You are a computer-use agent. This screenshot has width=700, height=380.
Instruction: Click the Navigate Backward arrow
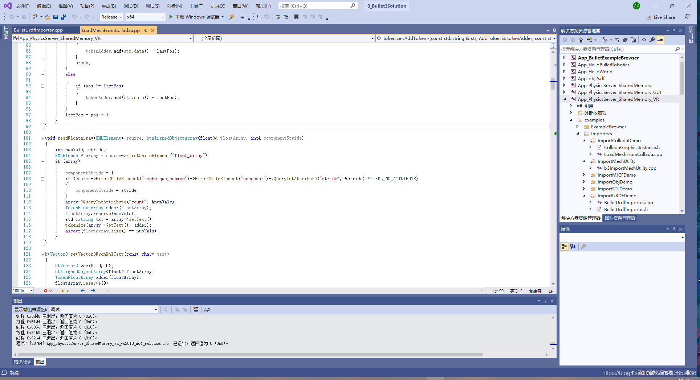12,17
